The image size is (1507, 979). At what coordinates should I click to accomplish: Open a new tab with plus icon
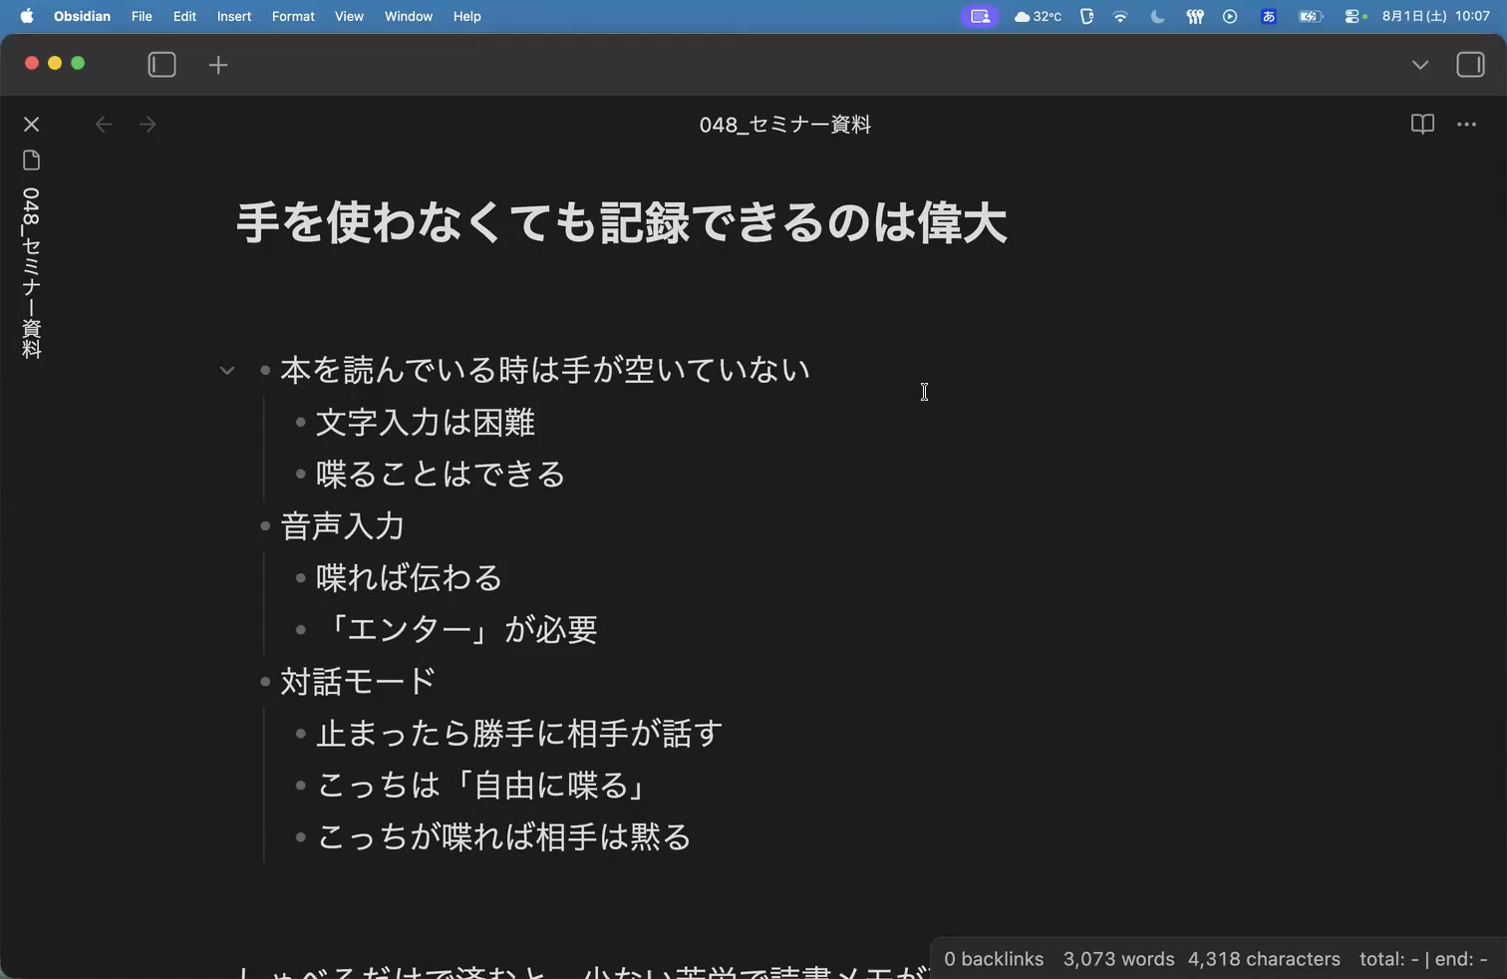coord(218,66)
